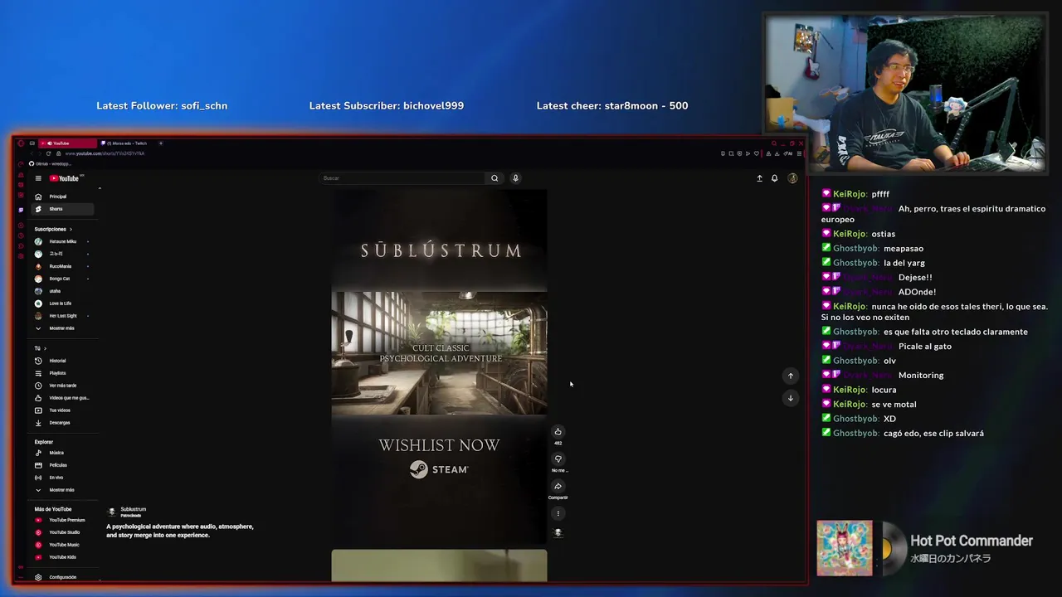Screen dimensions: 1062x597
Task: Open Twitch in browser sidebar
Action: (21, 210)
